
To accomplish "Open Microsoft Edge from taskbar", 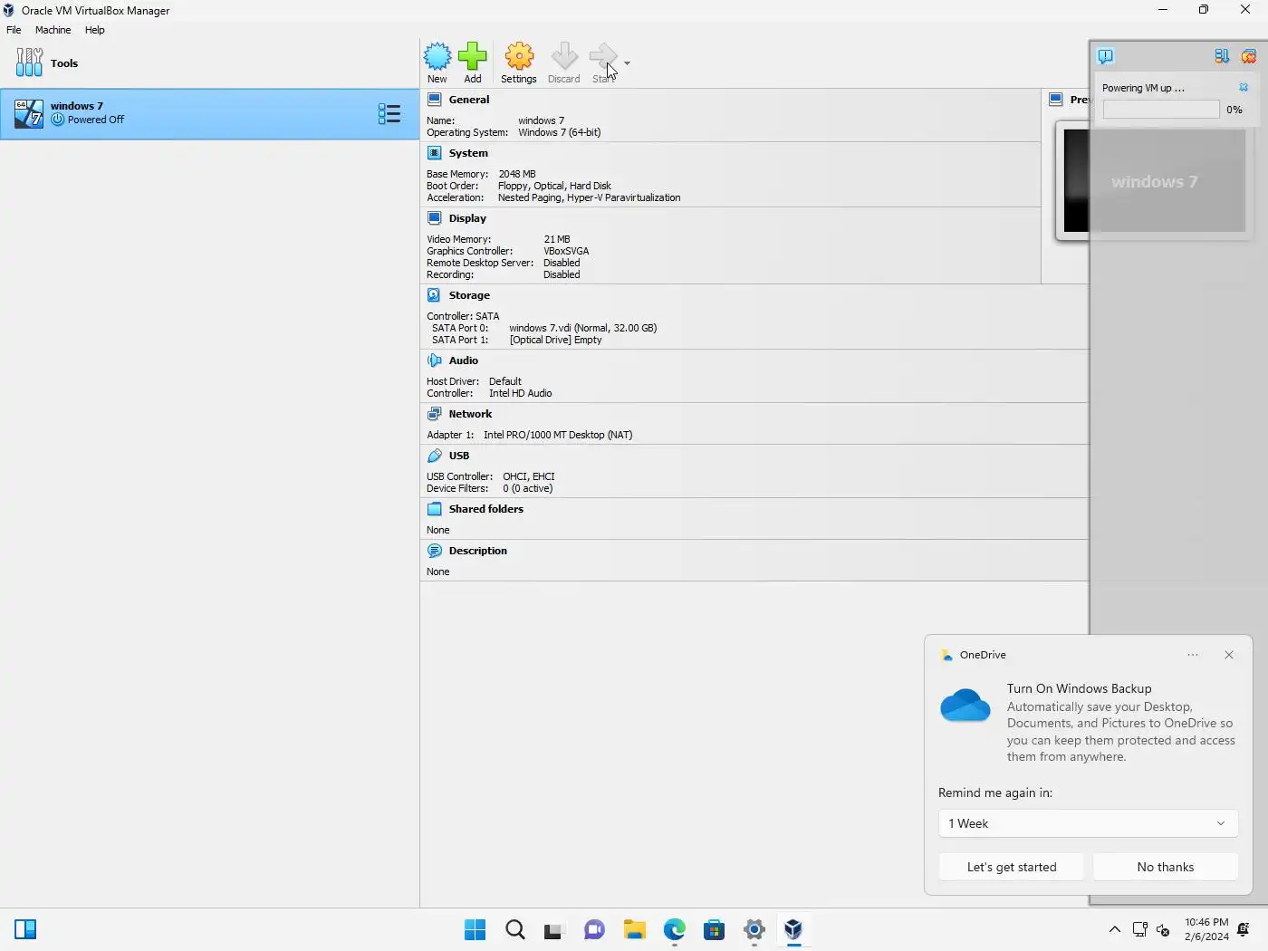I will click(674, 929).
